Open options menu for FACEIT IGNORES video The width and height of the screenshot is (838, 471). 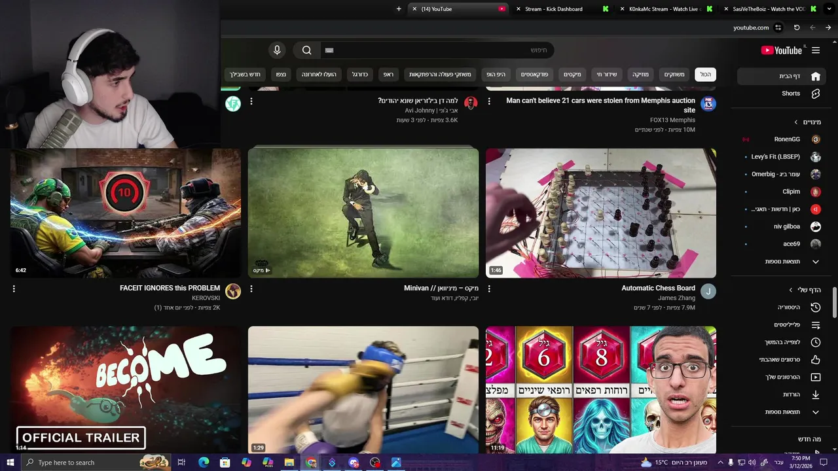(x=14, y=288)
